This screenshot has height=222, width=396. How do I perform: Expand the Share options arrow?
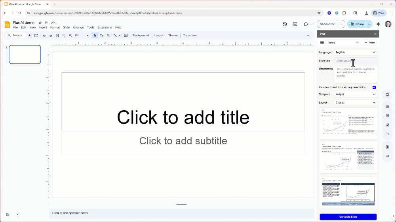tap(369, 24)
